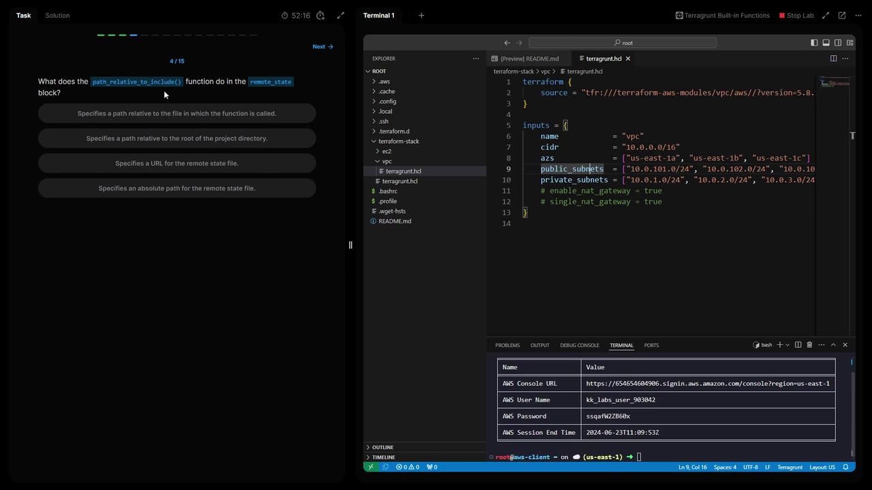Click the split editor right icon
This screenshot has height=490, width=872.
coord(833,59)
